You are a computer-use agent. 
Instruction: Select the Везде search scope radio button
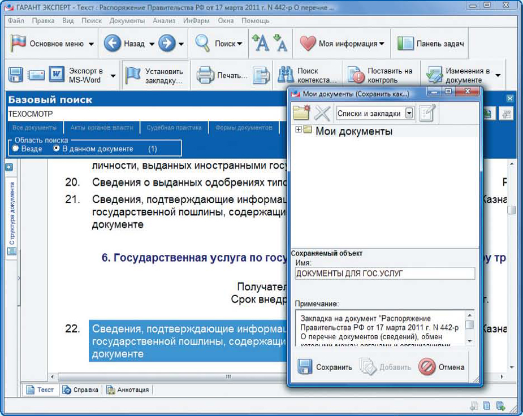pyautogui.click(x=16, y=149)
